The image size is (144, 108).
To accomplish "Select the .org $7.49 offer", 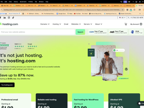I will click(x=136, y=32).
